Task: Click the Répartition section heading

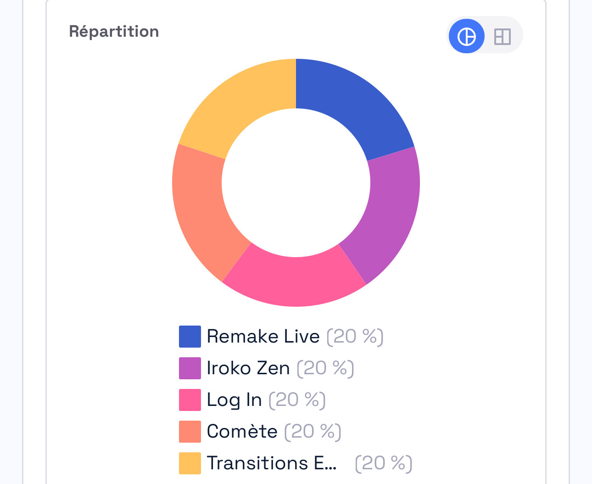Action: pyautogui.click(x=114, y=32)
